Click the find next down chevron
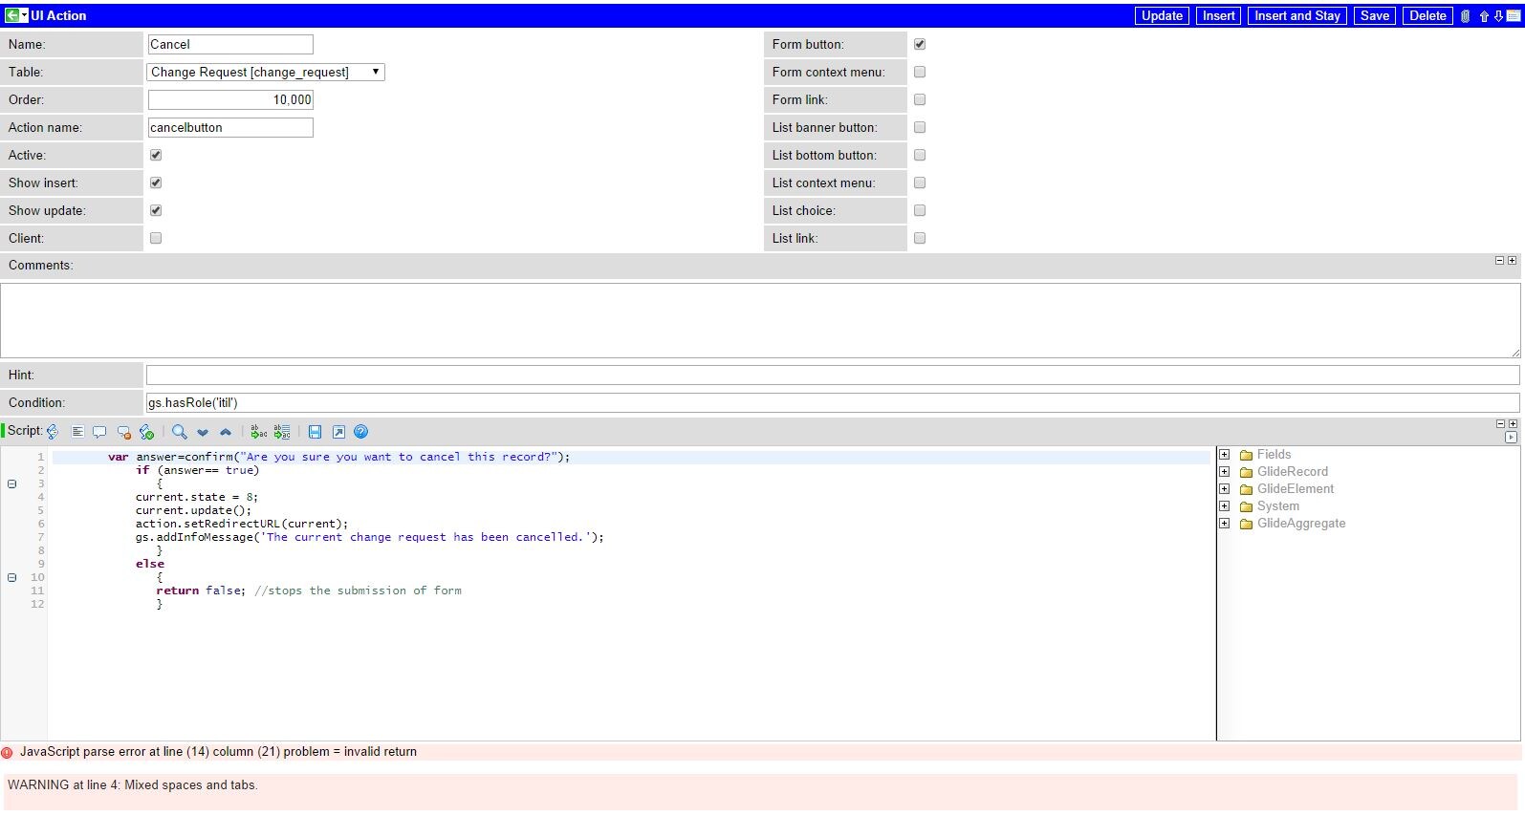This screenshot has width=1525, height=816. (x=203, y=433)
